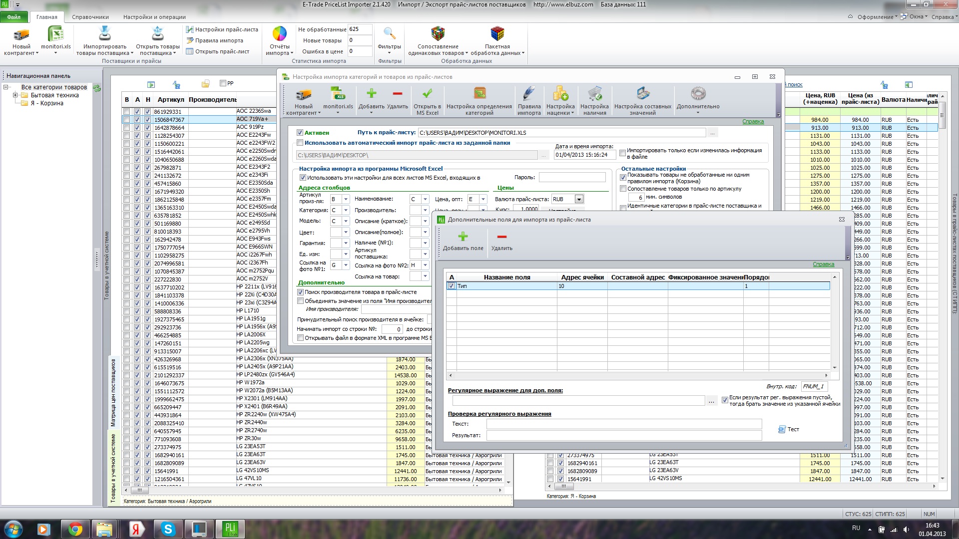Click Открыть в MS Excel icon
Screen dimensions: 959x539
click(427, 93)
